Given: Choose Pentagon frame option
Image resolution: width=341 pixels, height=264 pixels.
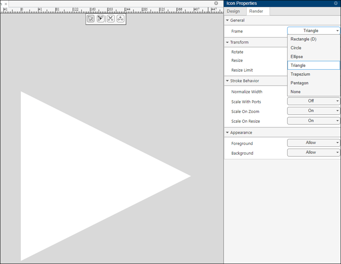Looking at the screenshot, I should (314, 83).
